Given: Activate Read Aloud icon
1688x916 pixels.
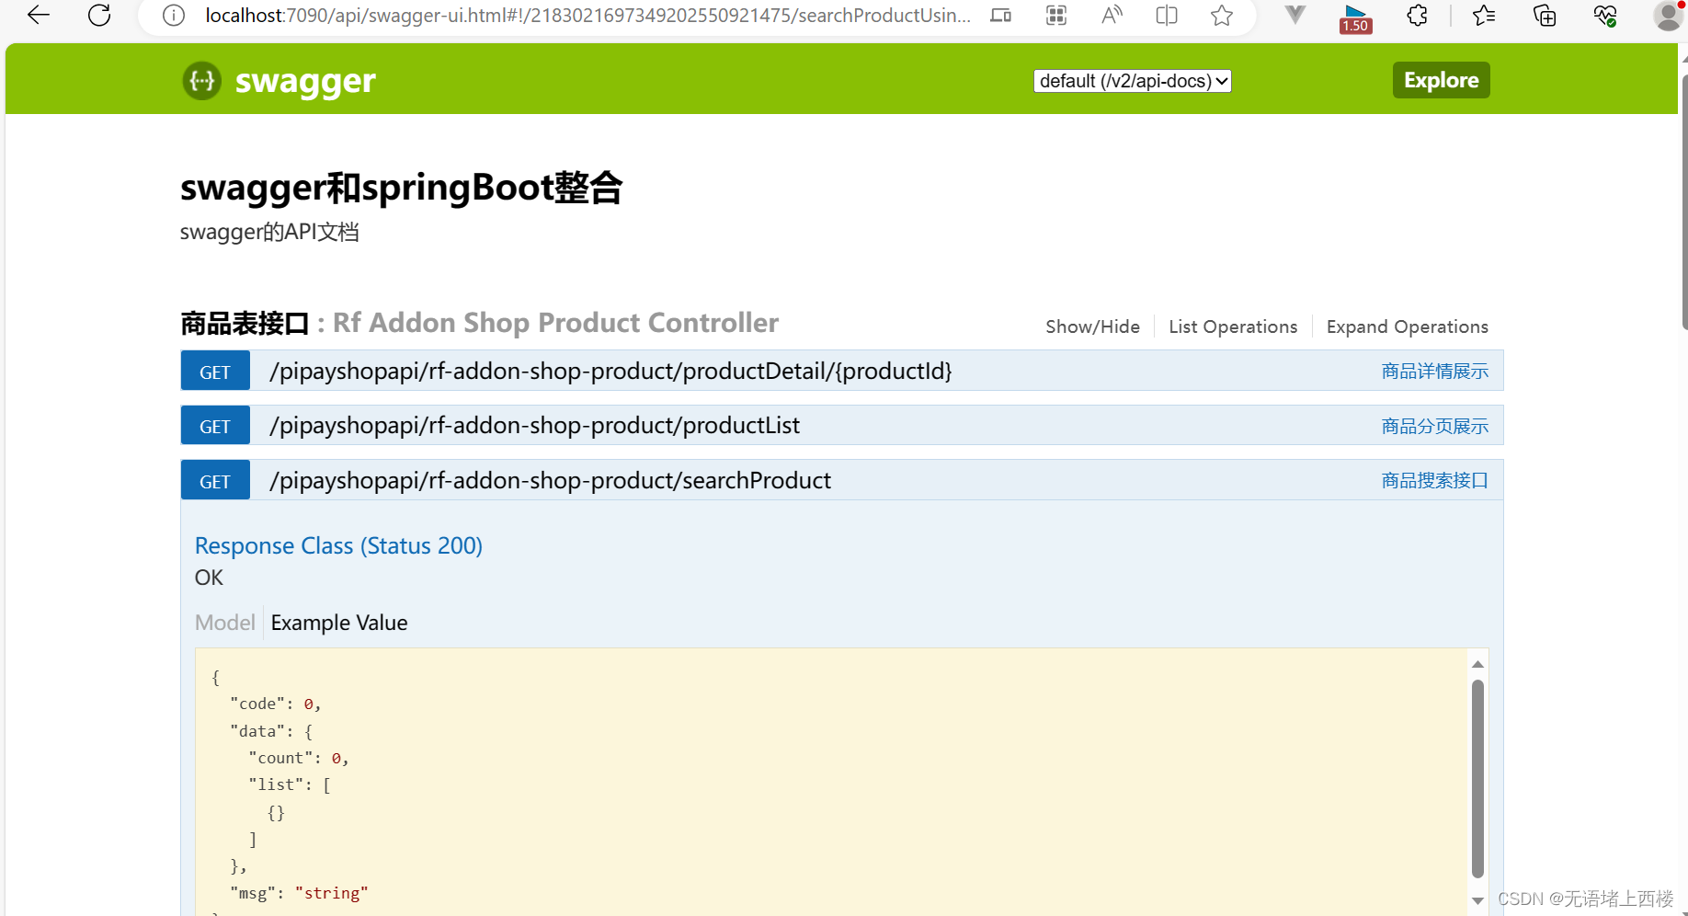Looking at the screenshot, I should tap(1112, 16).
